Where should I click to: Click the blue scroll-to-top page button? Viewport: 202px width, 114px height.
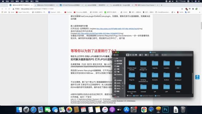pyautogui.click(x=197, y=77)
